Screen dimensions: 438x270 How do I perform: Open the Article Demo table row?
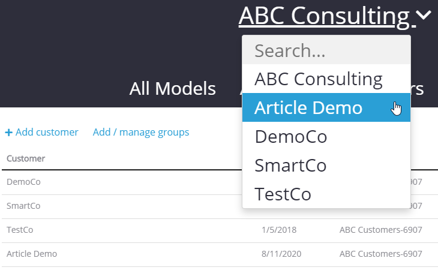(220, 254)
